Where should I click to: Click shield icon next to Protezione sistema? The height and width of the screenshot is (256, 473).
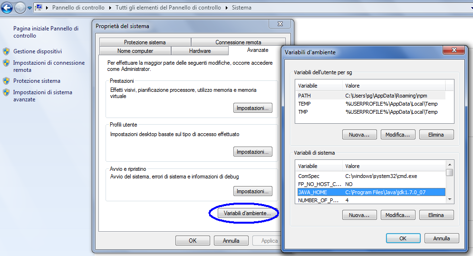pos(6,81)
